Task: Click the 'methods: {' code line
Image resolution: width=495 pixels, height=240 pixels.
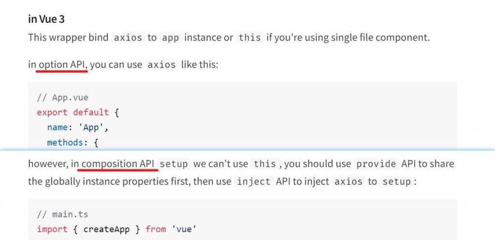Action: pyautogui.click(x=73, y=143)
